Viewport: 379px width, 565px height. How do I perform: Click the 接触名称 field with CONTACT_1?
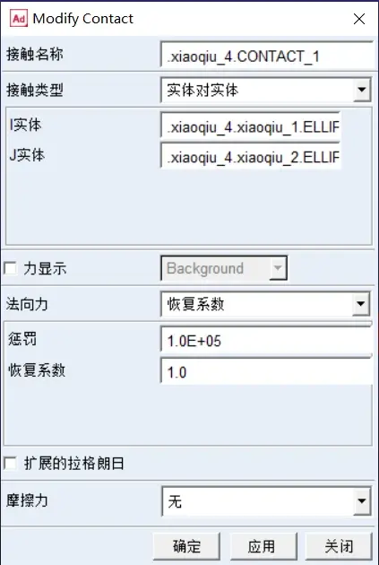(x=267, y=55)
